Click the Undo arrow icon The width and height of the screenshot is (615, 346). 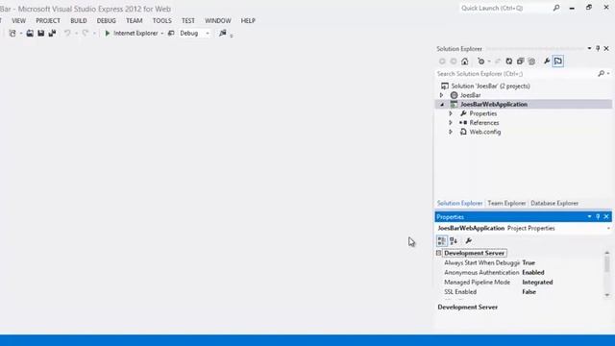click(x=67, y=34)
